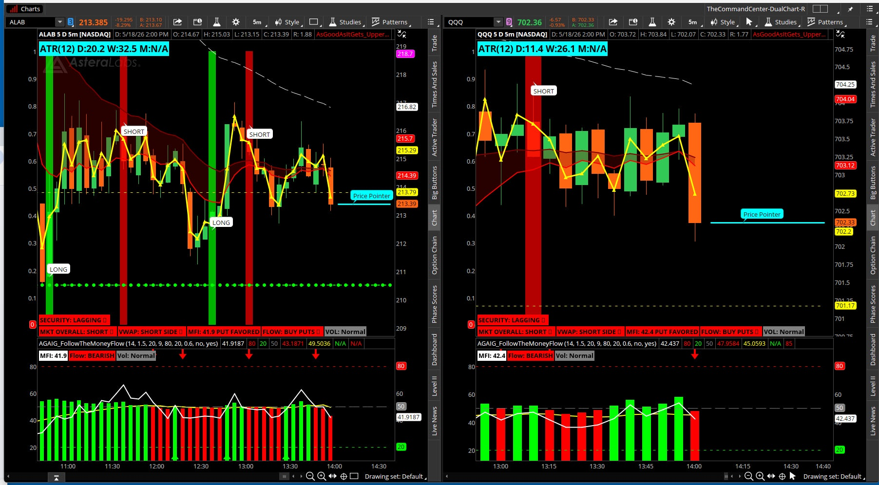Open Phase Scores tab beside ALAB

pos(434,304)
